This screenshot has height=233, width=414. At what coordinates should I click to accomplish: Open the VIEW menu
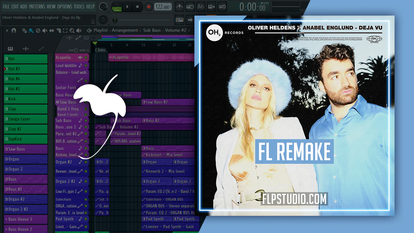pyautogui.click(x=51, y=6)
